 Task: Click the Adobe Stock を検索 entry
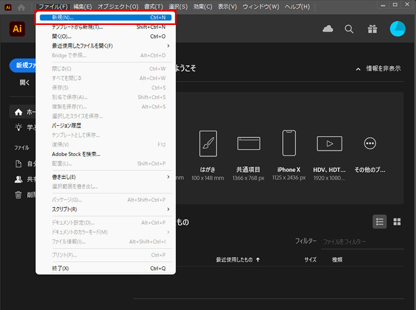click(76, 154)
